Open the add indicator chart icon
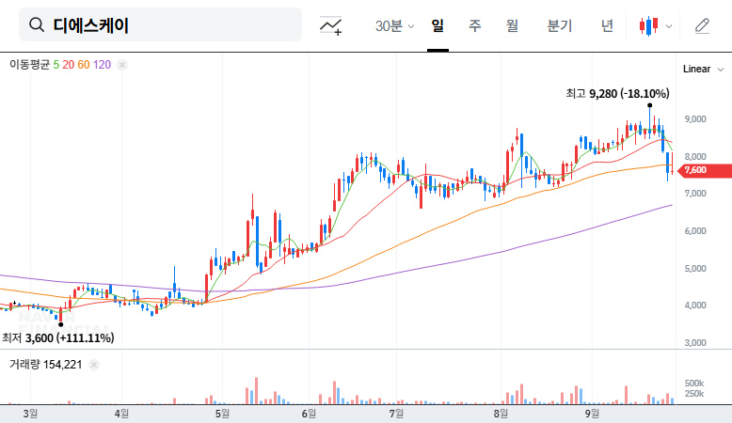The image size is (732, 423). tap(330, 25)
